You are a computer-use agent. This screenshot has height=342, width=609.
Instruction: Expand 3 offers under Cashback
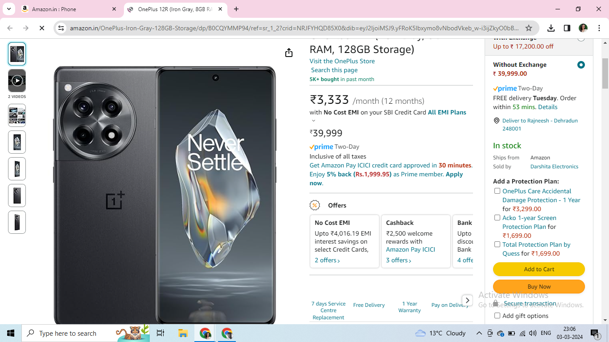coord(399,261)
